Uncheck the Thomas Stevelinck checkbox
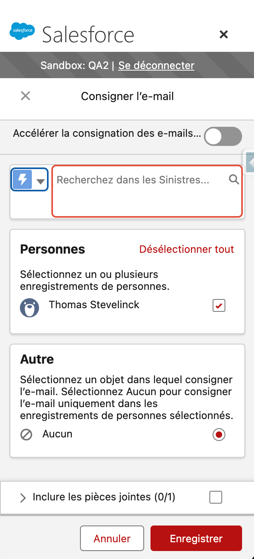 coord(219,306)
